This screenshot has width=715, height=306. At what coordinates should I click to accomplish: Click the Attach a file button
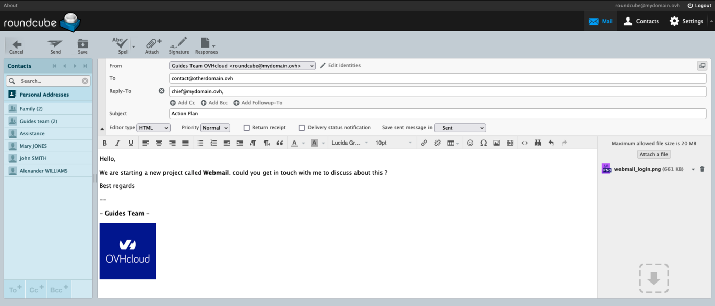tap(654, 154)
